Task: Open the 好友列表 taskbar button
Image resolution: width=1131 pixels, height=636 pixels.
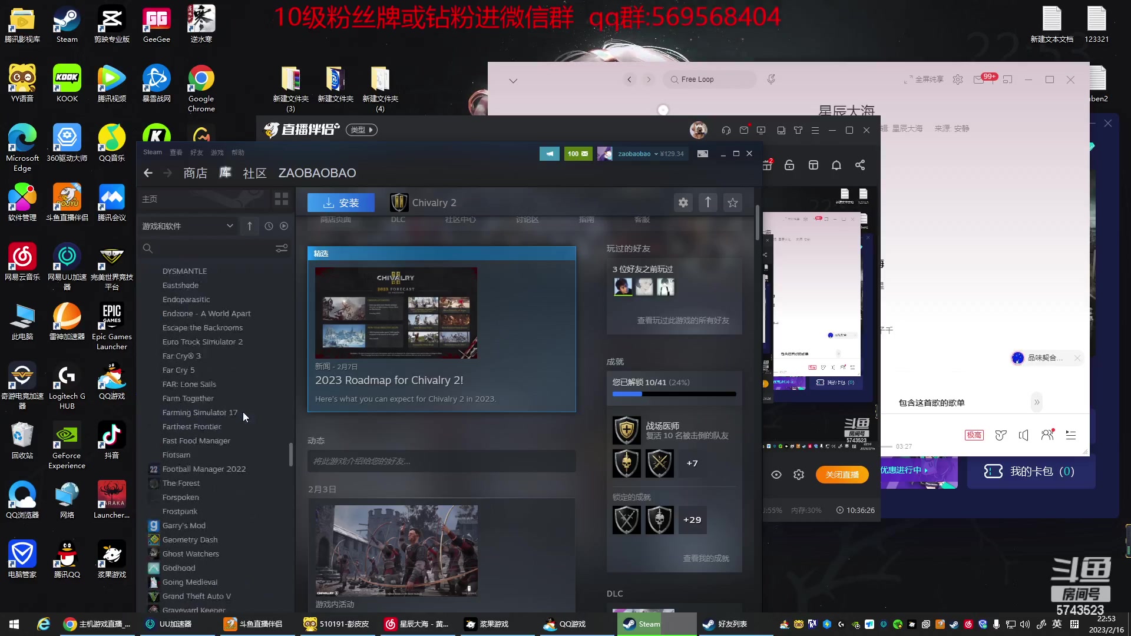Action: tap(736, 624)
